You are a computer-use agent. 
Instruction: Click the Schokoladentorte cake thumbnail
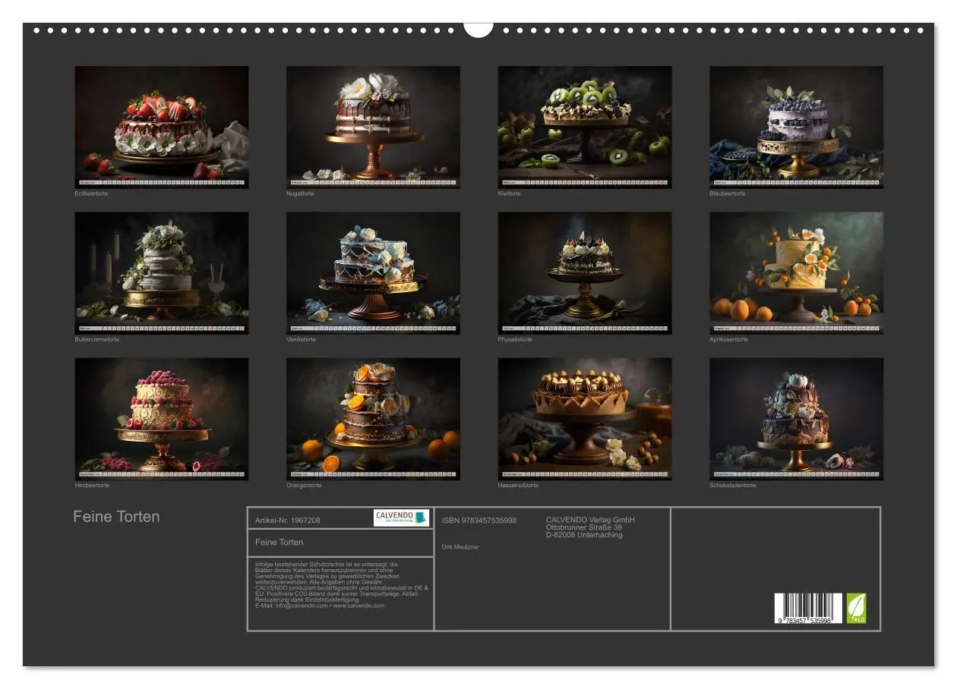[797, 419]
